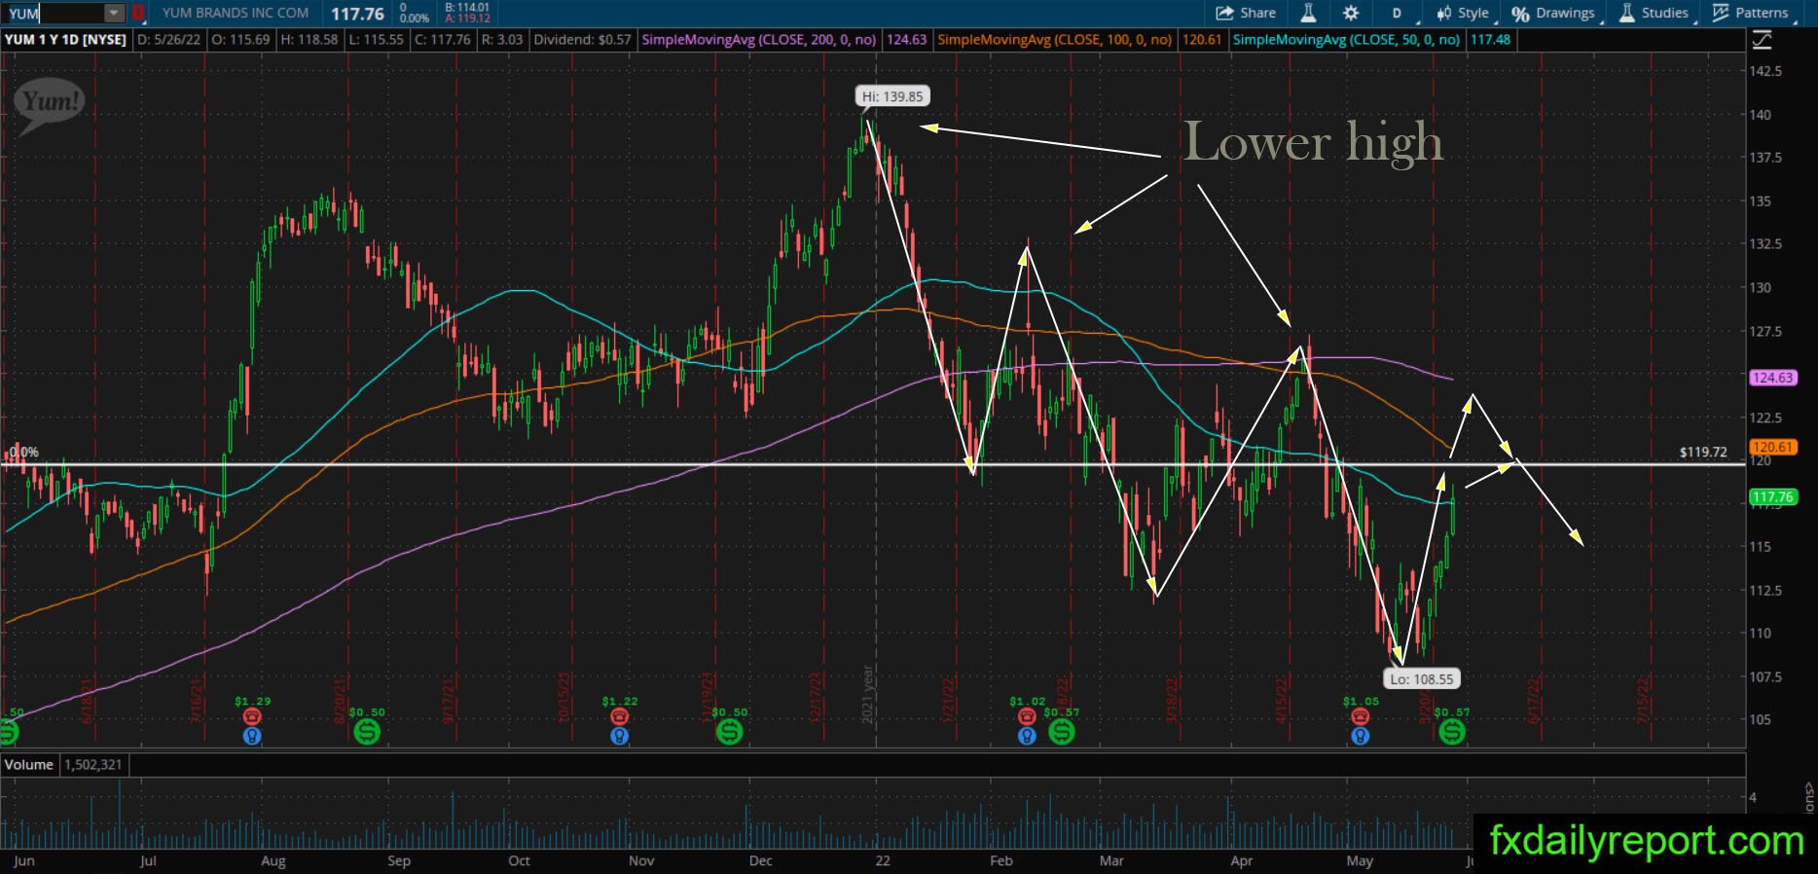The height and width of the screenshot is (874, 1818).
Task: Click the $119.72 price level label
Action: [x=1703, y=453]
